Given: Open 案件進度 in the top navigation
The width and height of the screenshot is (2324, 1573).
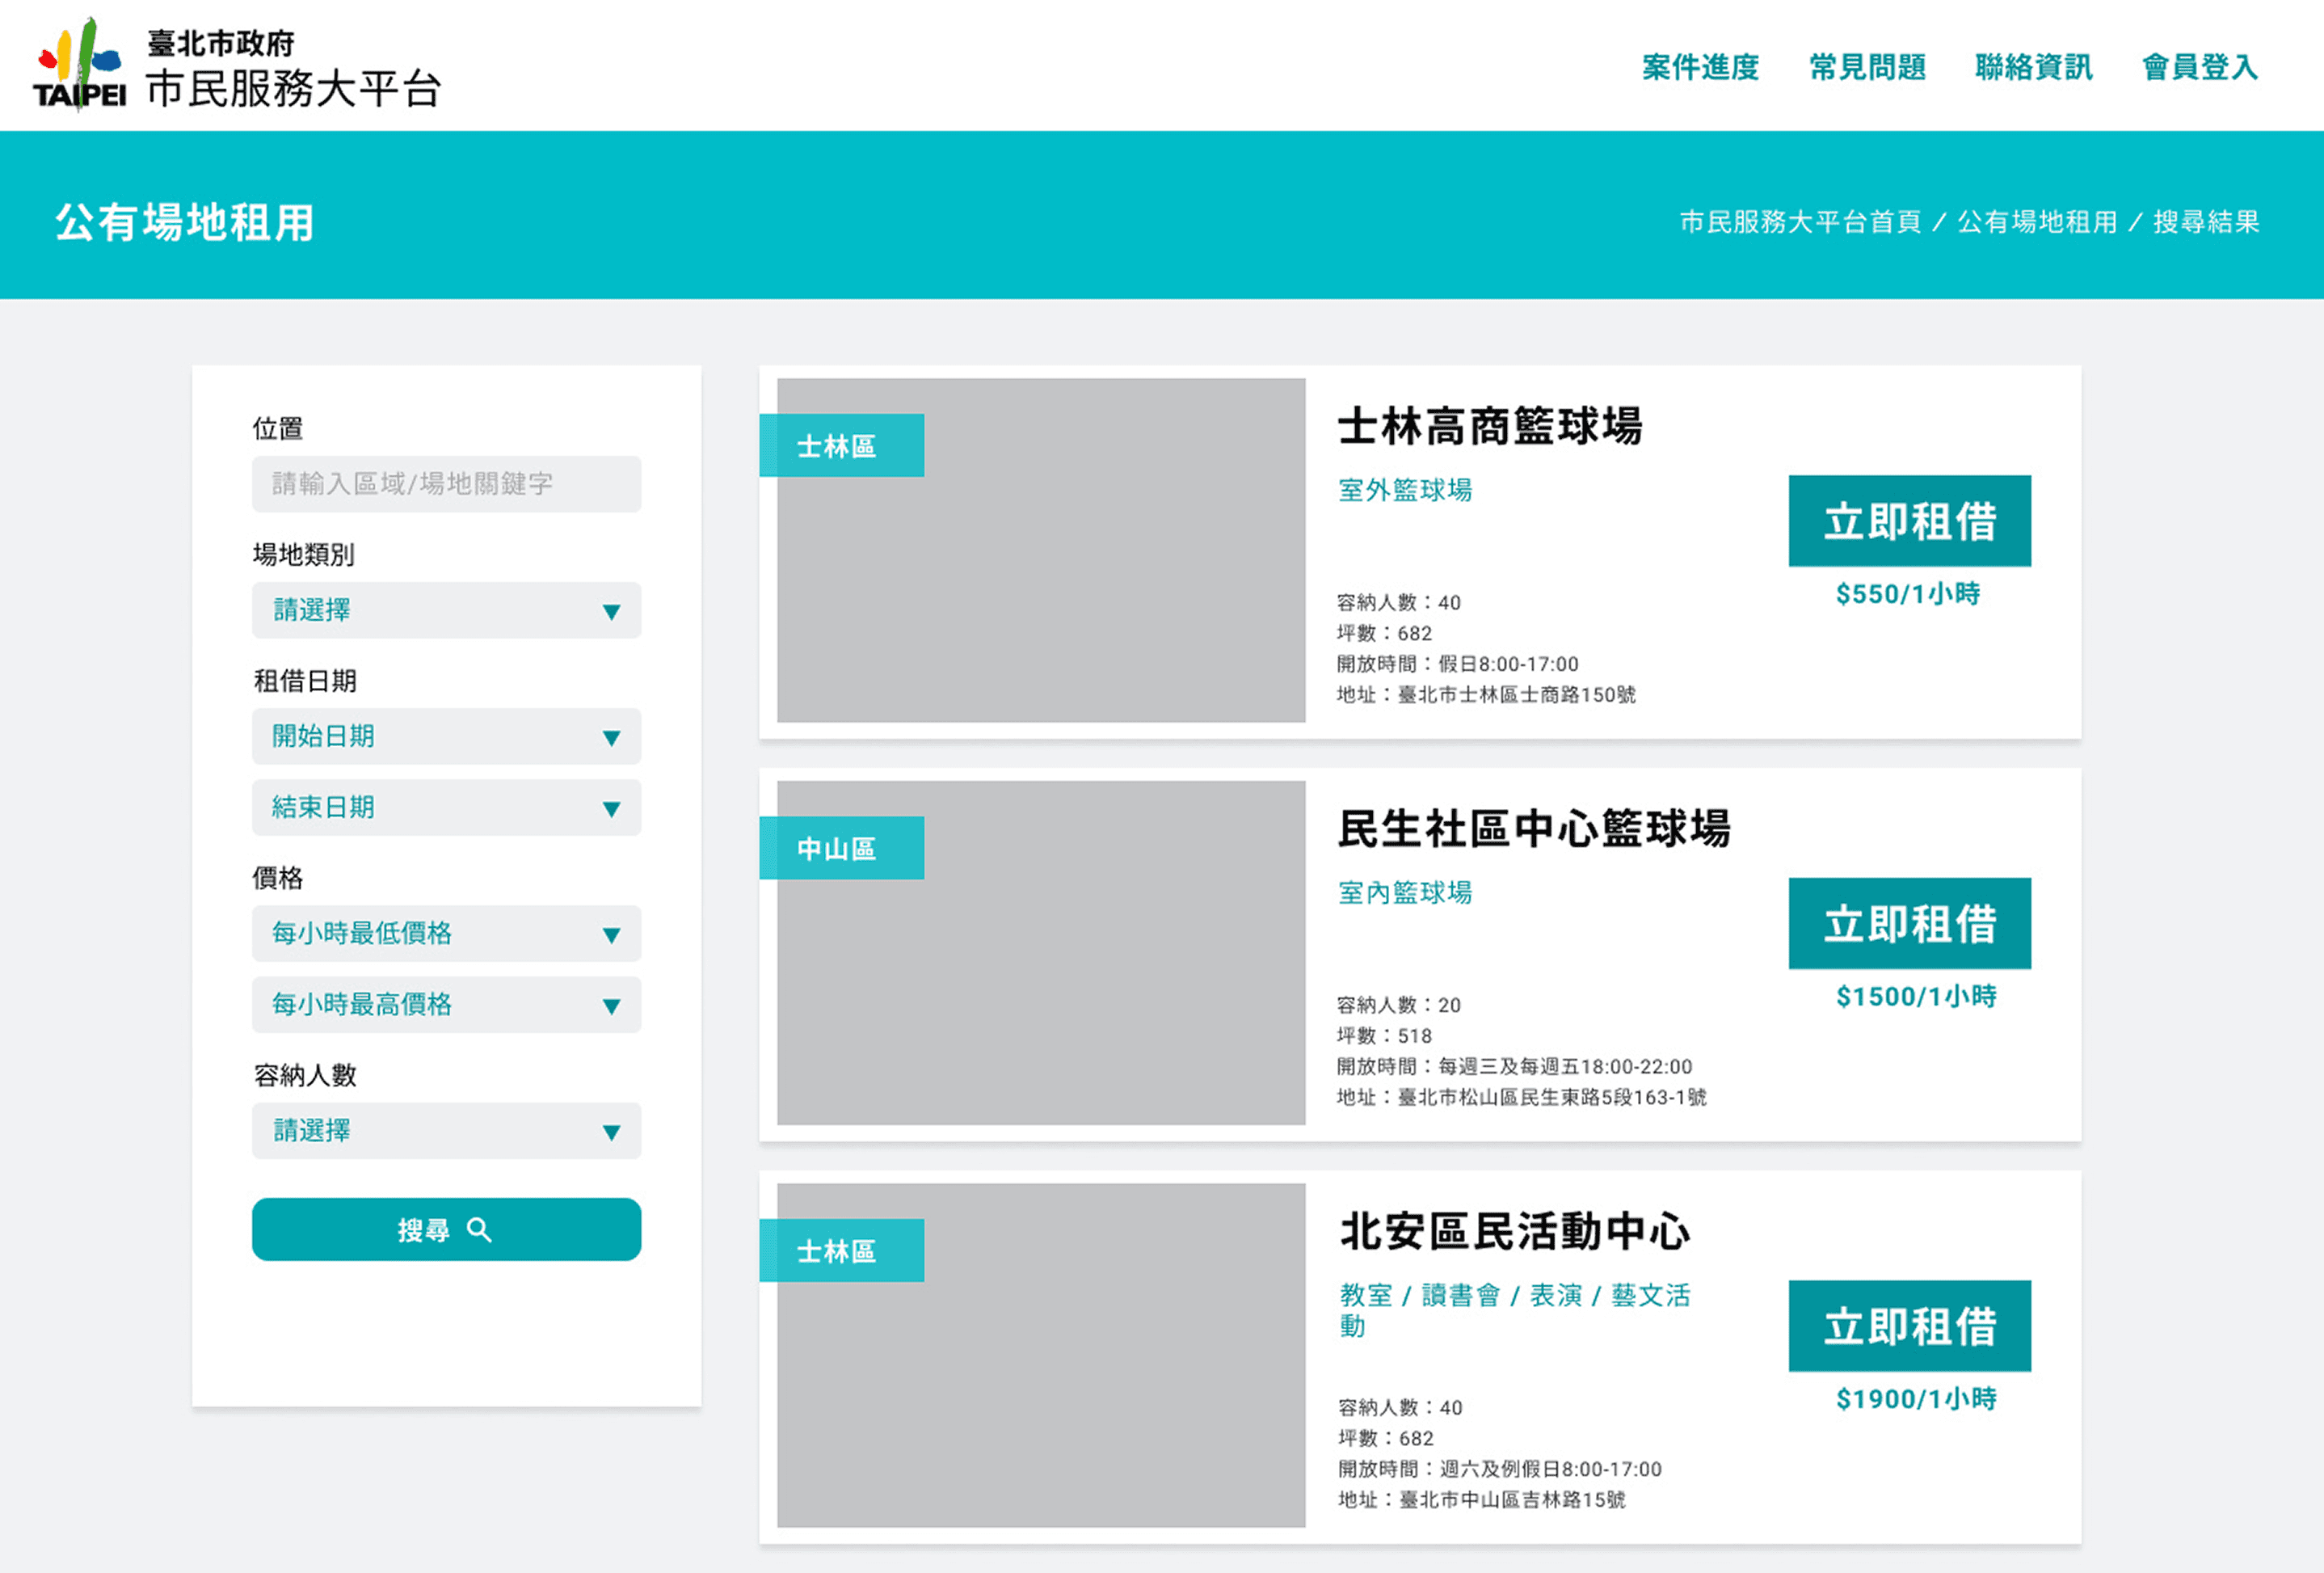Looking at the screenshot, I should pyautogui.click(x=1700, y=67).
